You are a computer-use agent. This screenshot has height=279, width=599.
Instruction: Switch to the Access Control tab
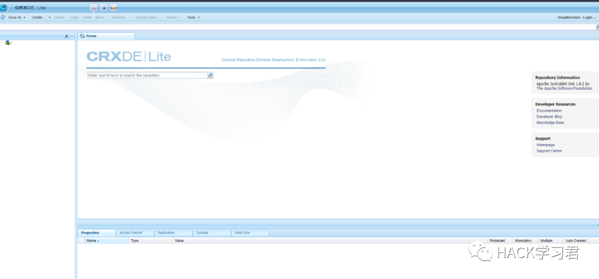pos(135,232)
